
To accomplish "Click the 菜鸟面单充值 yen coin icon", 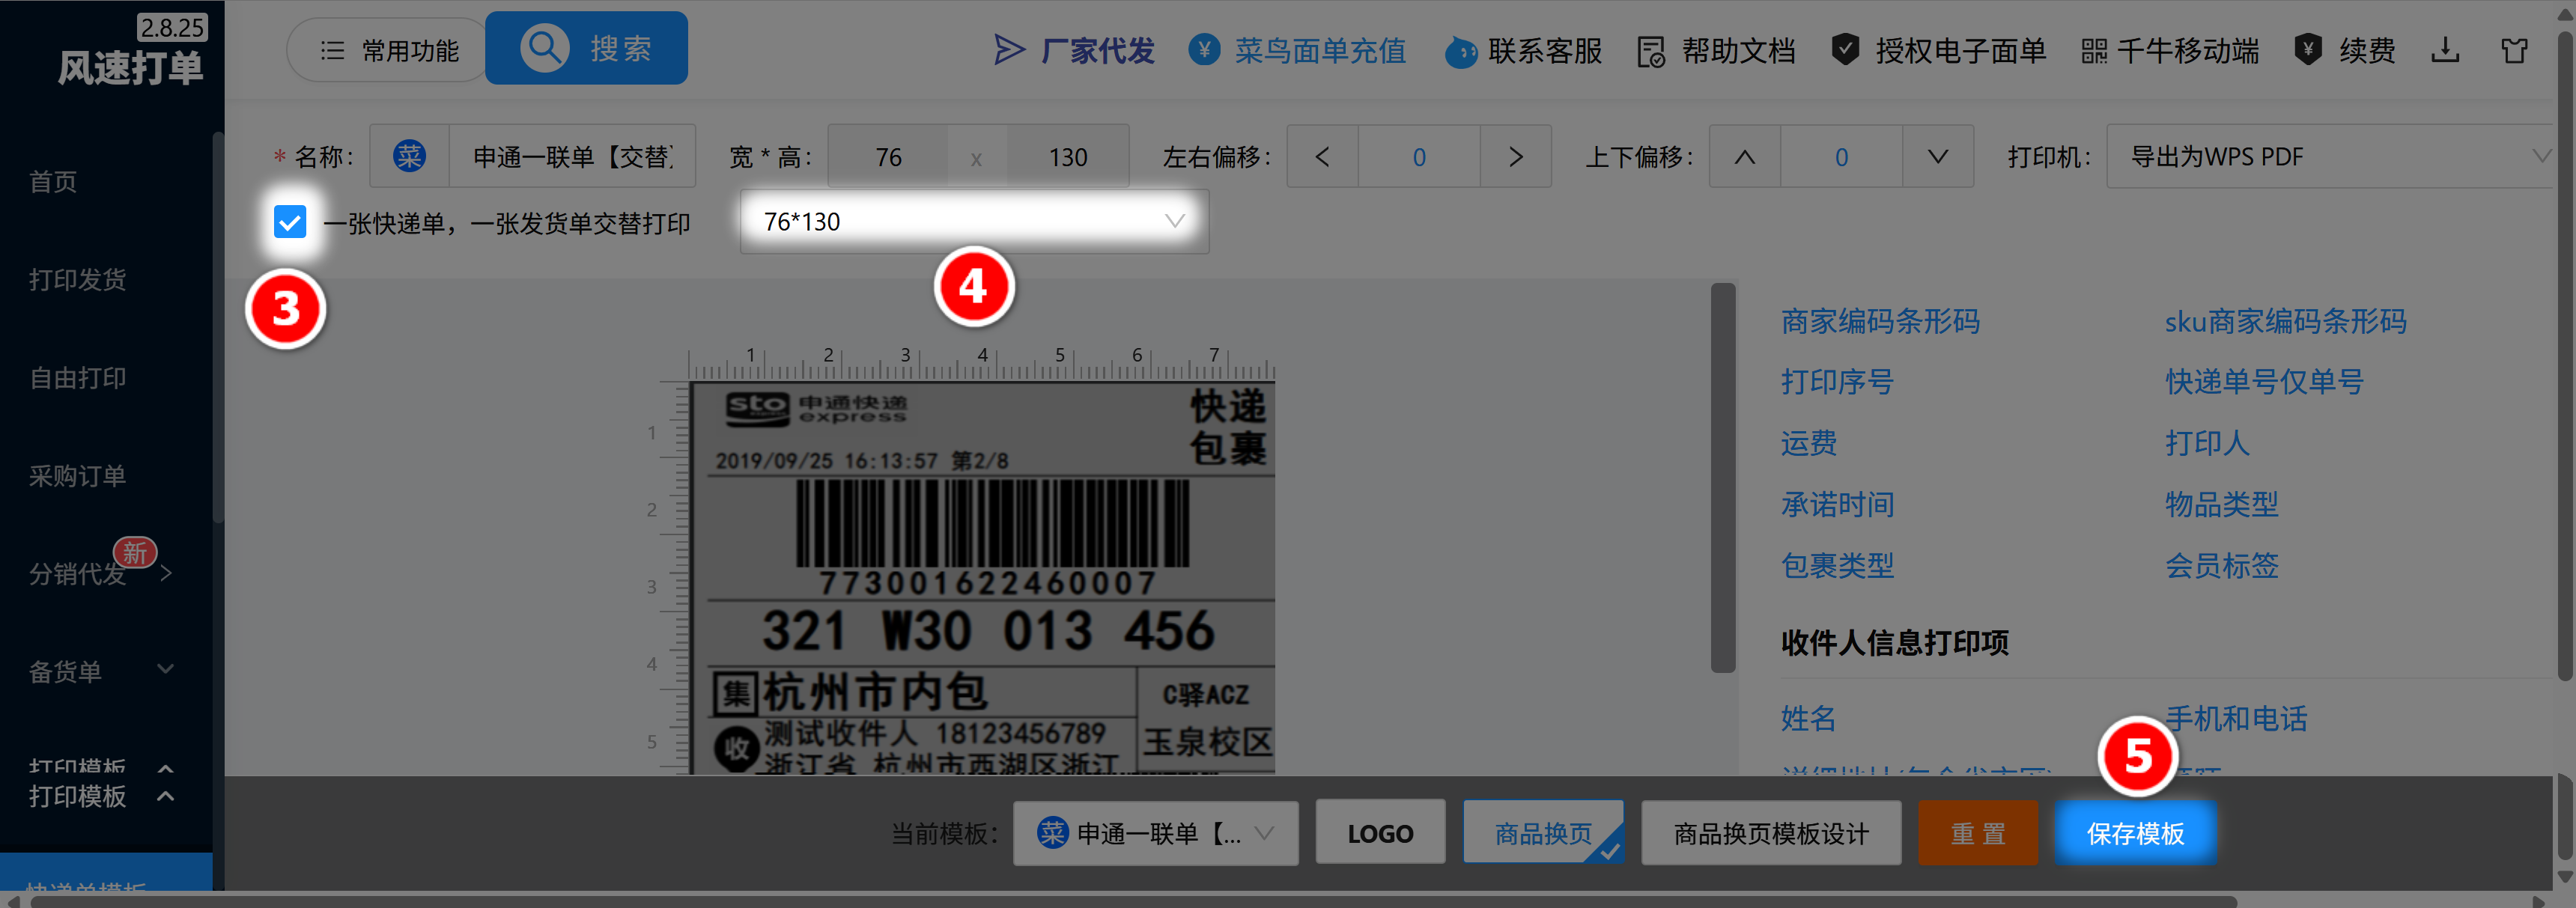I will (1204, 49).
